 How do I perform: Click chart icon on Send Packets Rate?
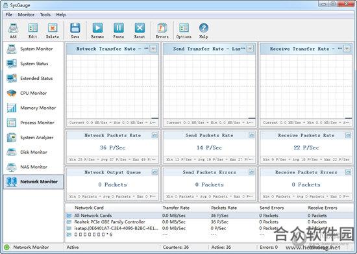point(251,135)
